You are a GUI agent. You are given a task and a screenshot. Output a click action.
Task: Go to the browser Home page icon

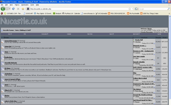(x=22, y=9)
